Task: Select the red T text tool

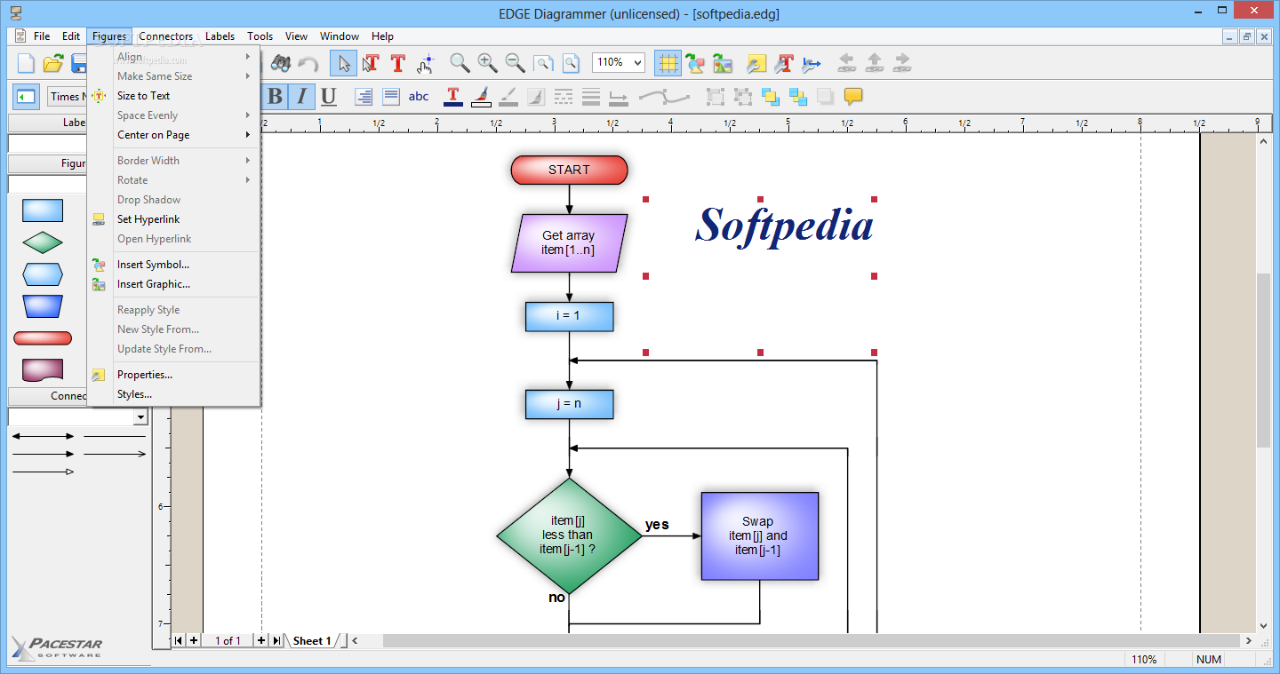Action: coord(397,63)
